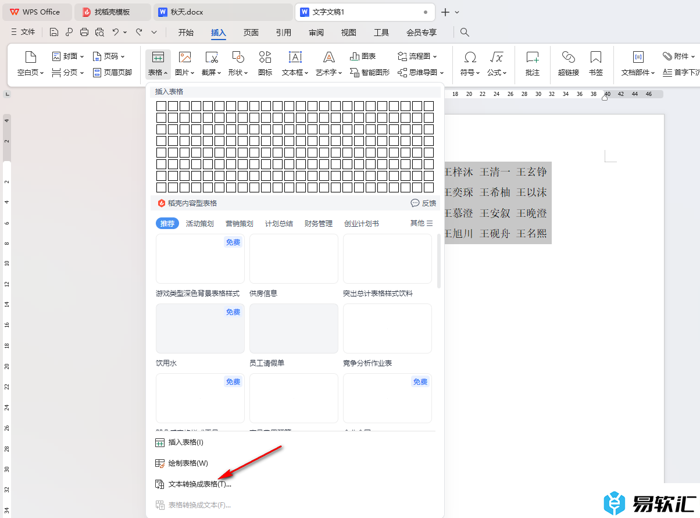Switch to the 找稻壳模板 tab
700x518 pixels.
tap(114, 12)
